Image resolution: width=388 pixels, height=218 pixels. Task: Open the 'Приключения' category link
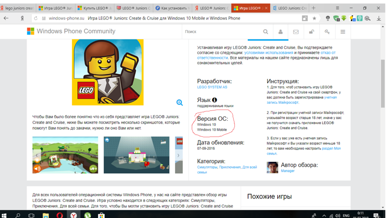point(229,167)
